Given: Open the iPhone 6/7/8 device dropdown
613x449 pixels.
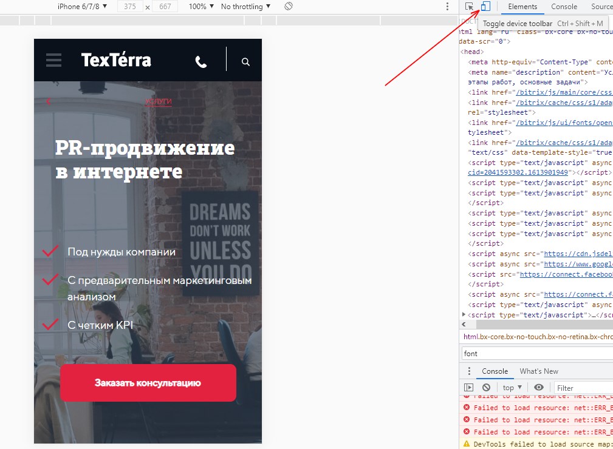Looking at the screenshot, I should click(x=82, y=7).
